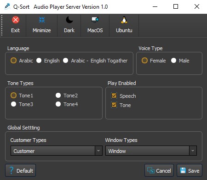
Task: Click the Minimize toolbar icon
Action: [x=42, y=20]
